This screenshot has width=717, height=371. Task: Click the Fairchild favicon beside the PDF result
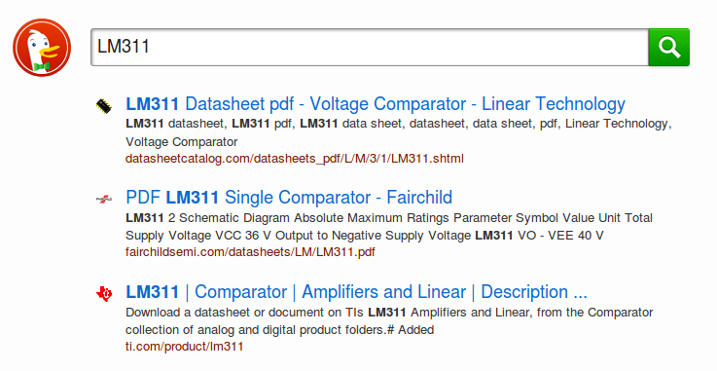(x=104, y=199)
